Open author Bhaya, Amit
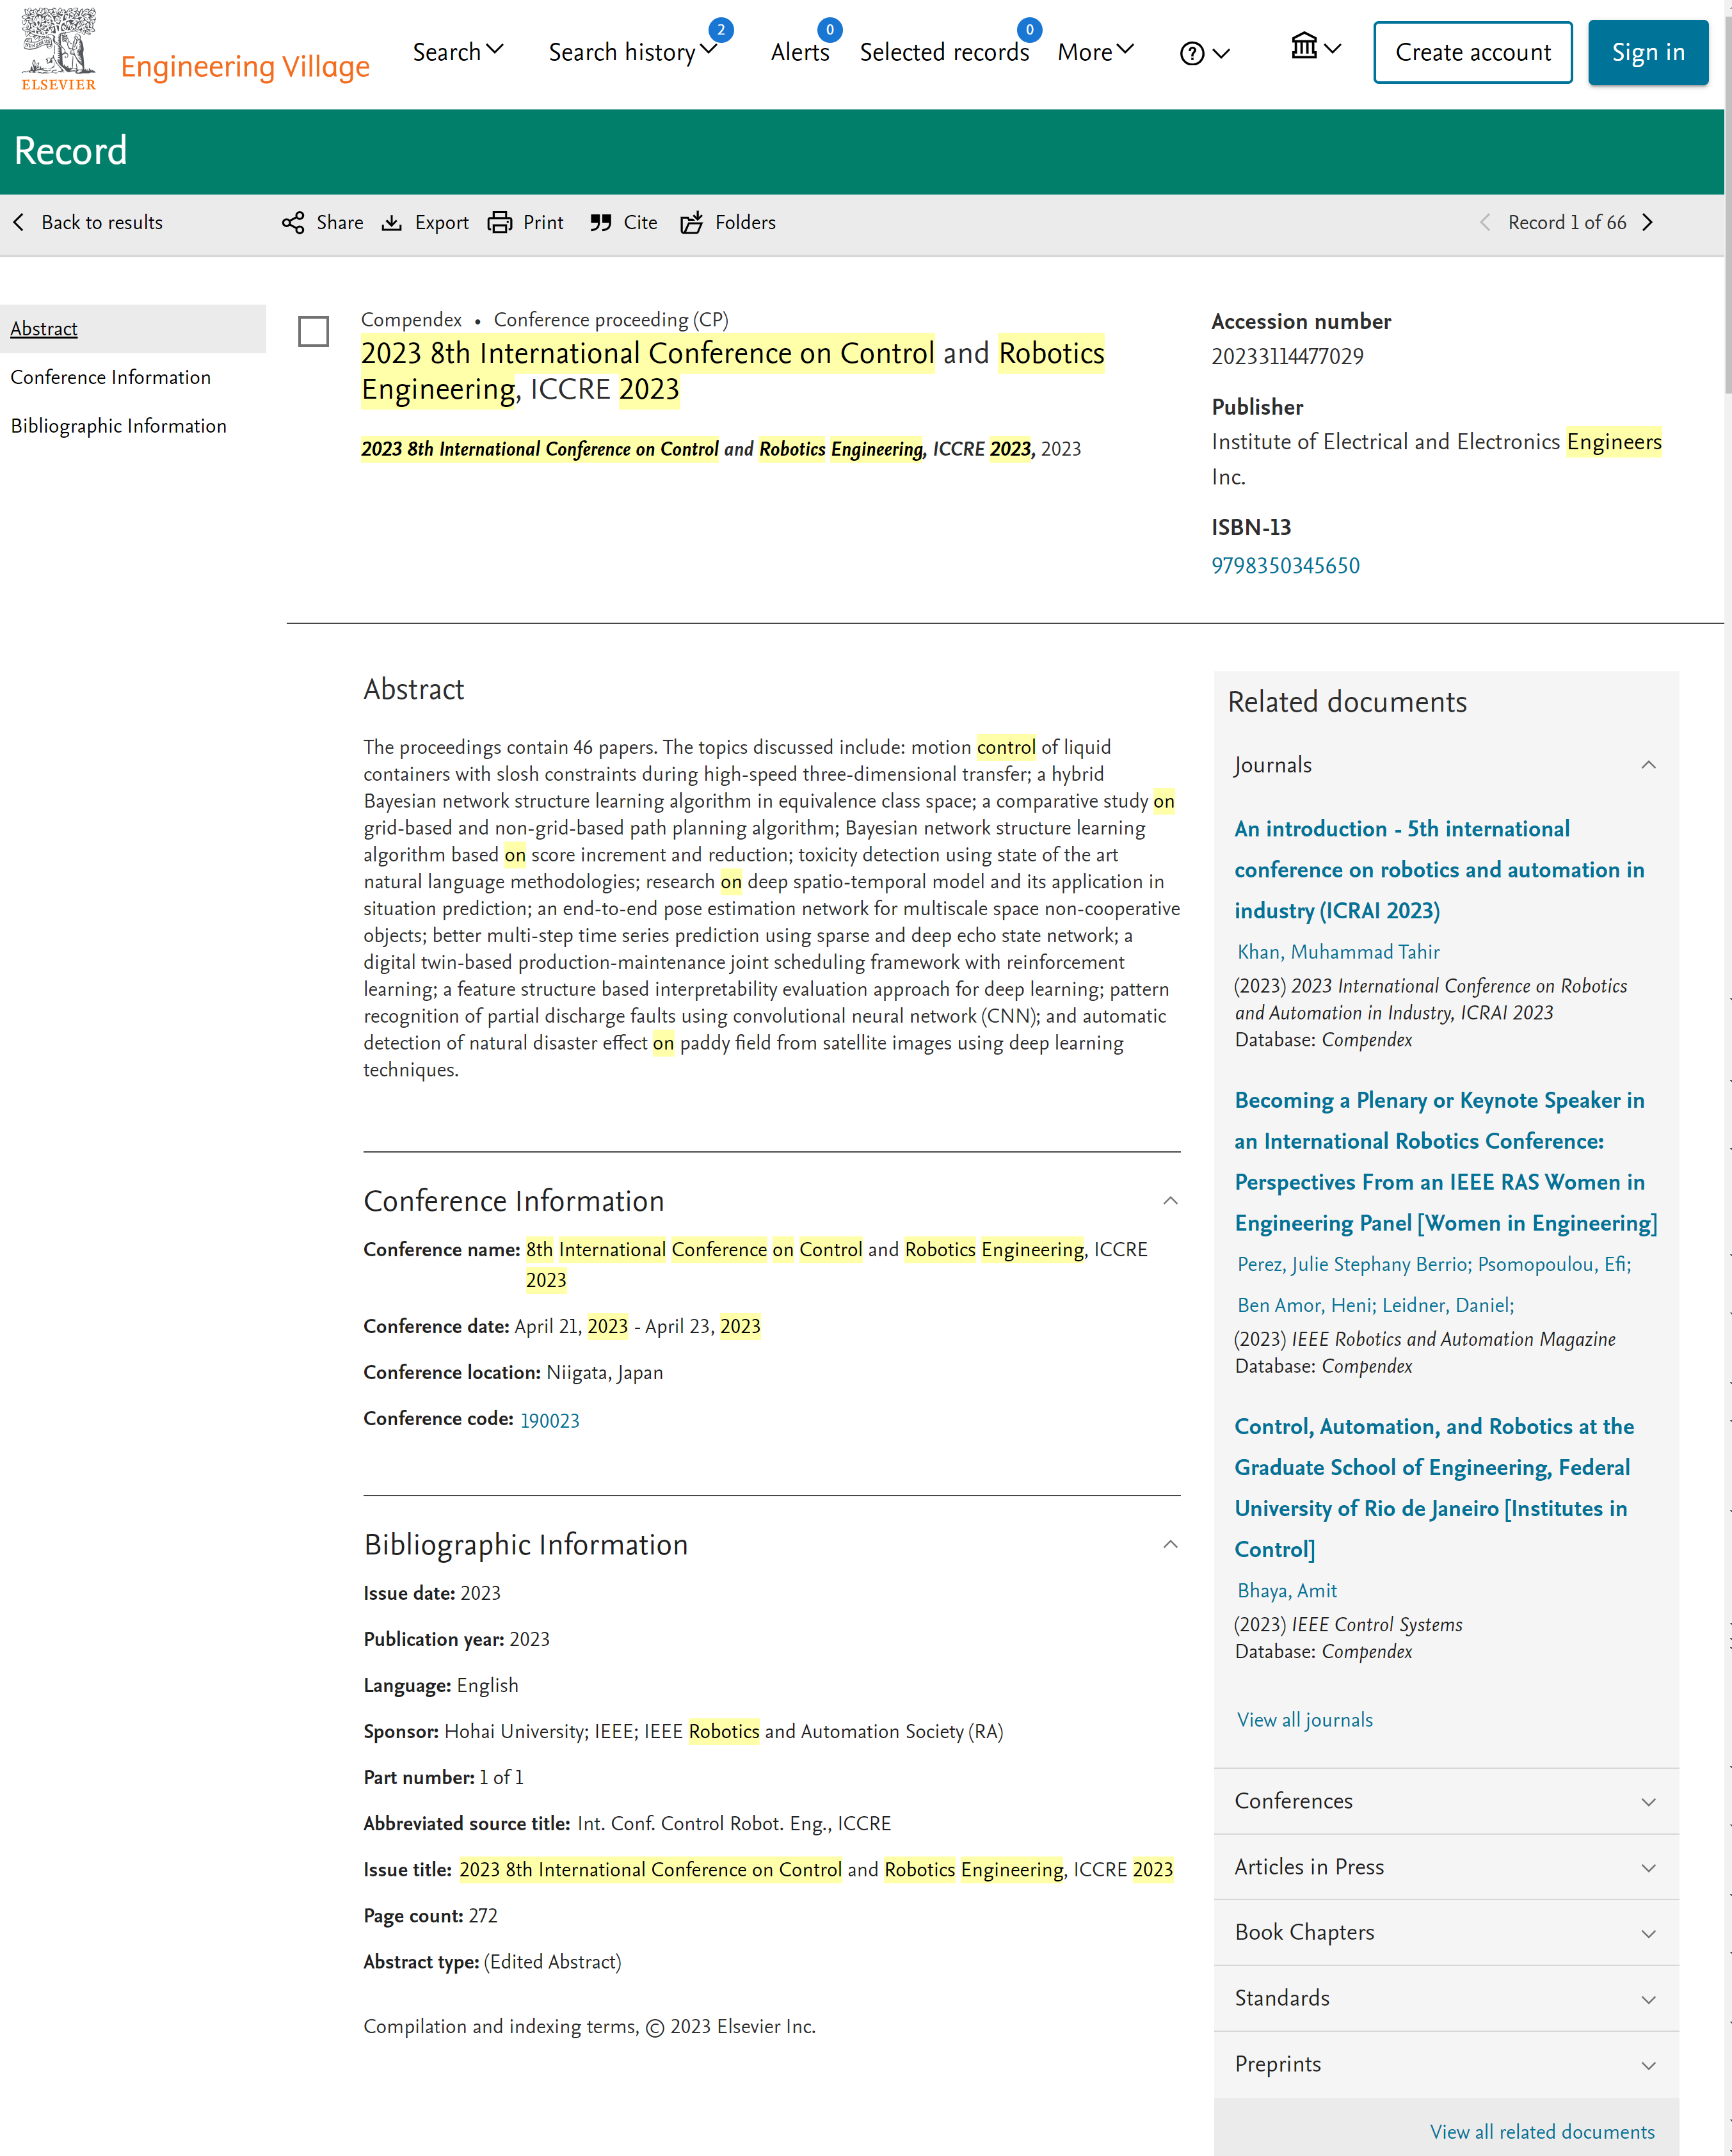 (x=1287, y=1590)
